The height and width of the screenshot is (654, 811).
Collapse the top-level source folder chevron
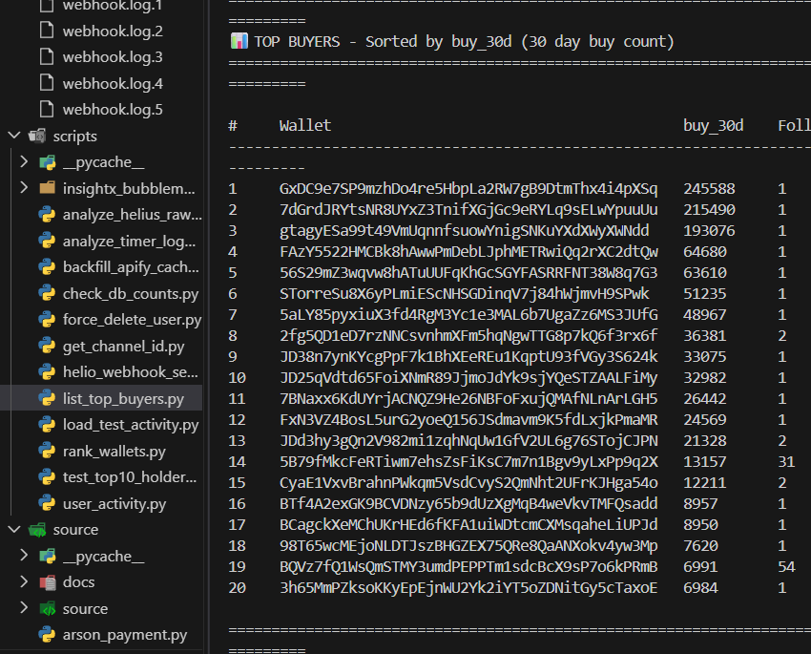(x=14, y=529)
